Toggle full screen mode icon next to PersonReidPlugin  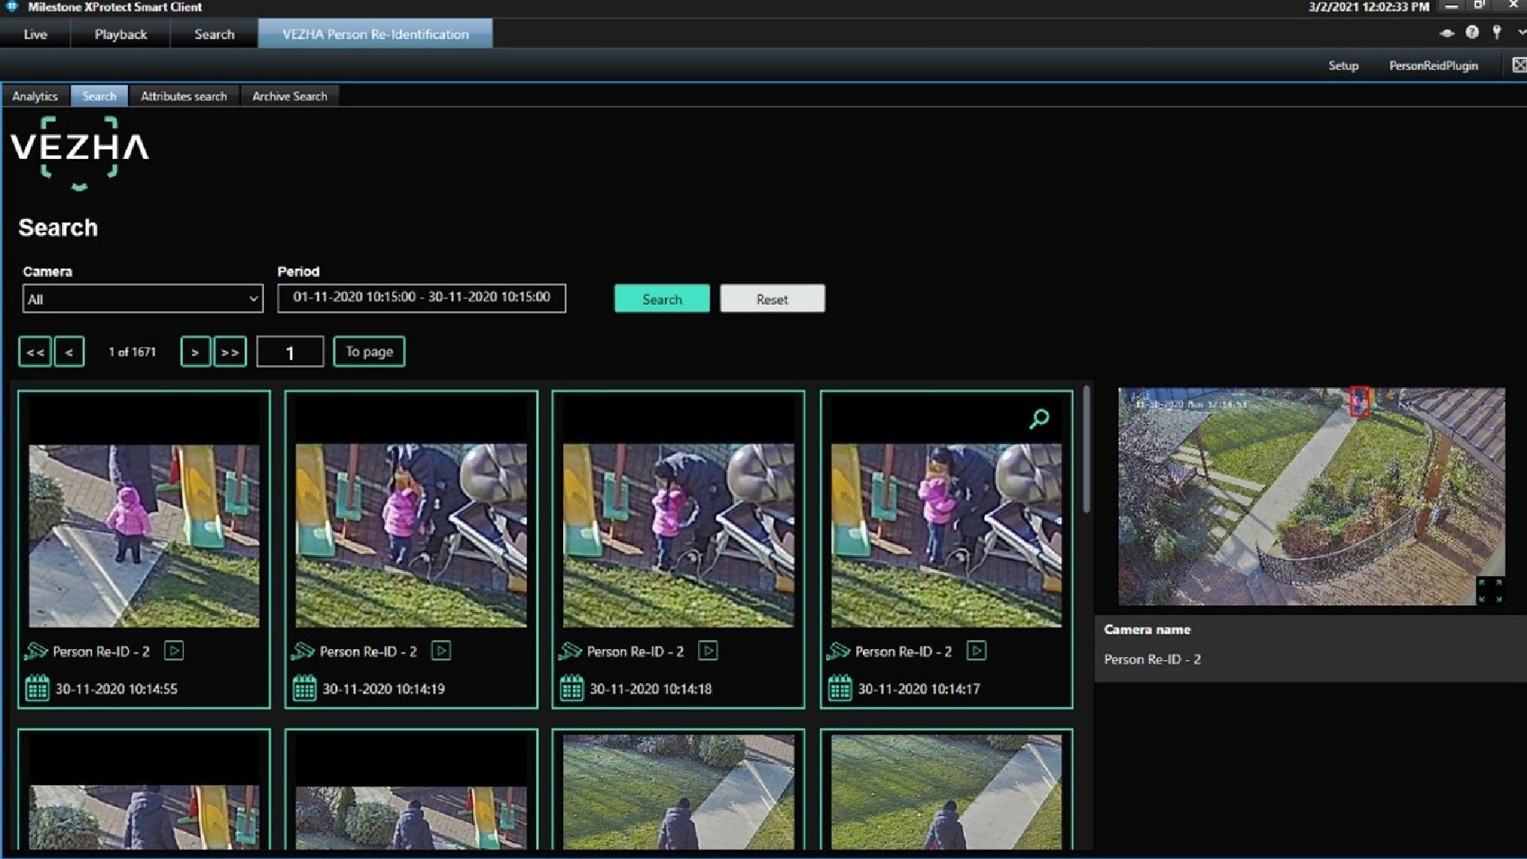click(x=1518, y=65)
